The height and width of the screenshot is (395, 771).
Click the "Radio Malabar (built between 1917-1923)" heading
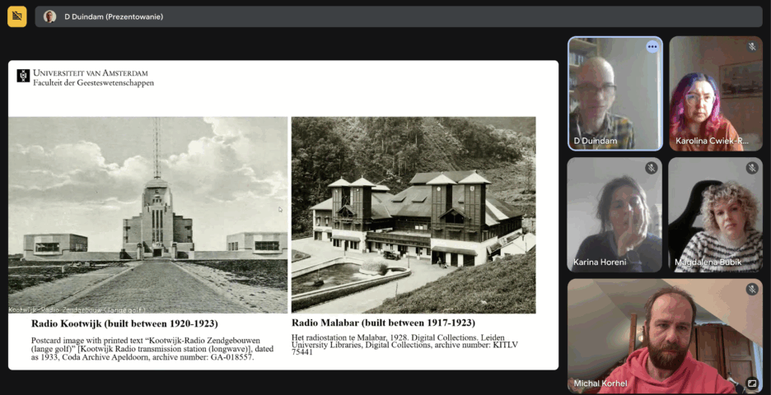pyautogui.click(x=383, y=323)
